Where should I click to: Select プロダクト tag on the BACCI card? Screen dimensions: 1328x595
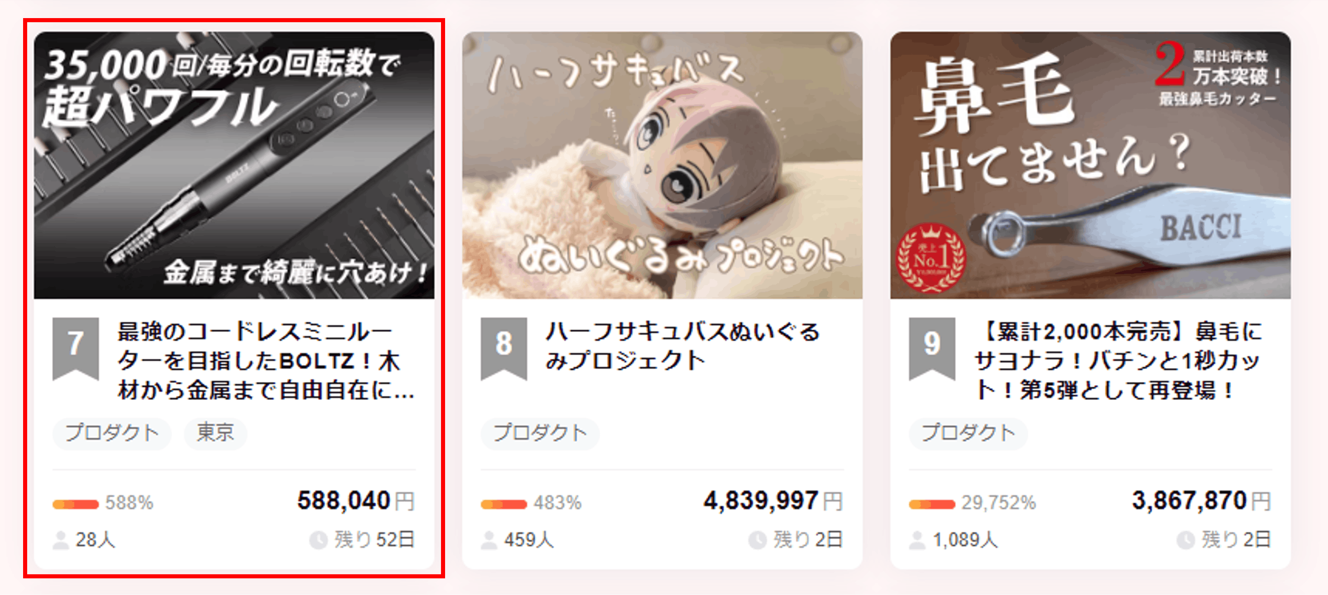968,433
